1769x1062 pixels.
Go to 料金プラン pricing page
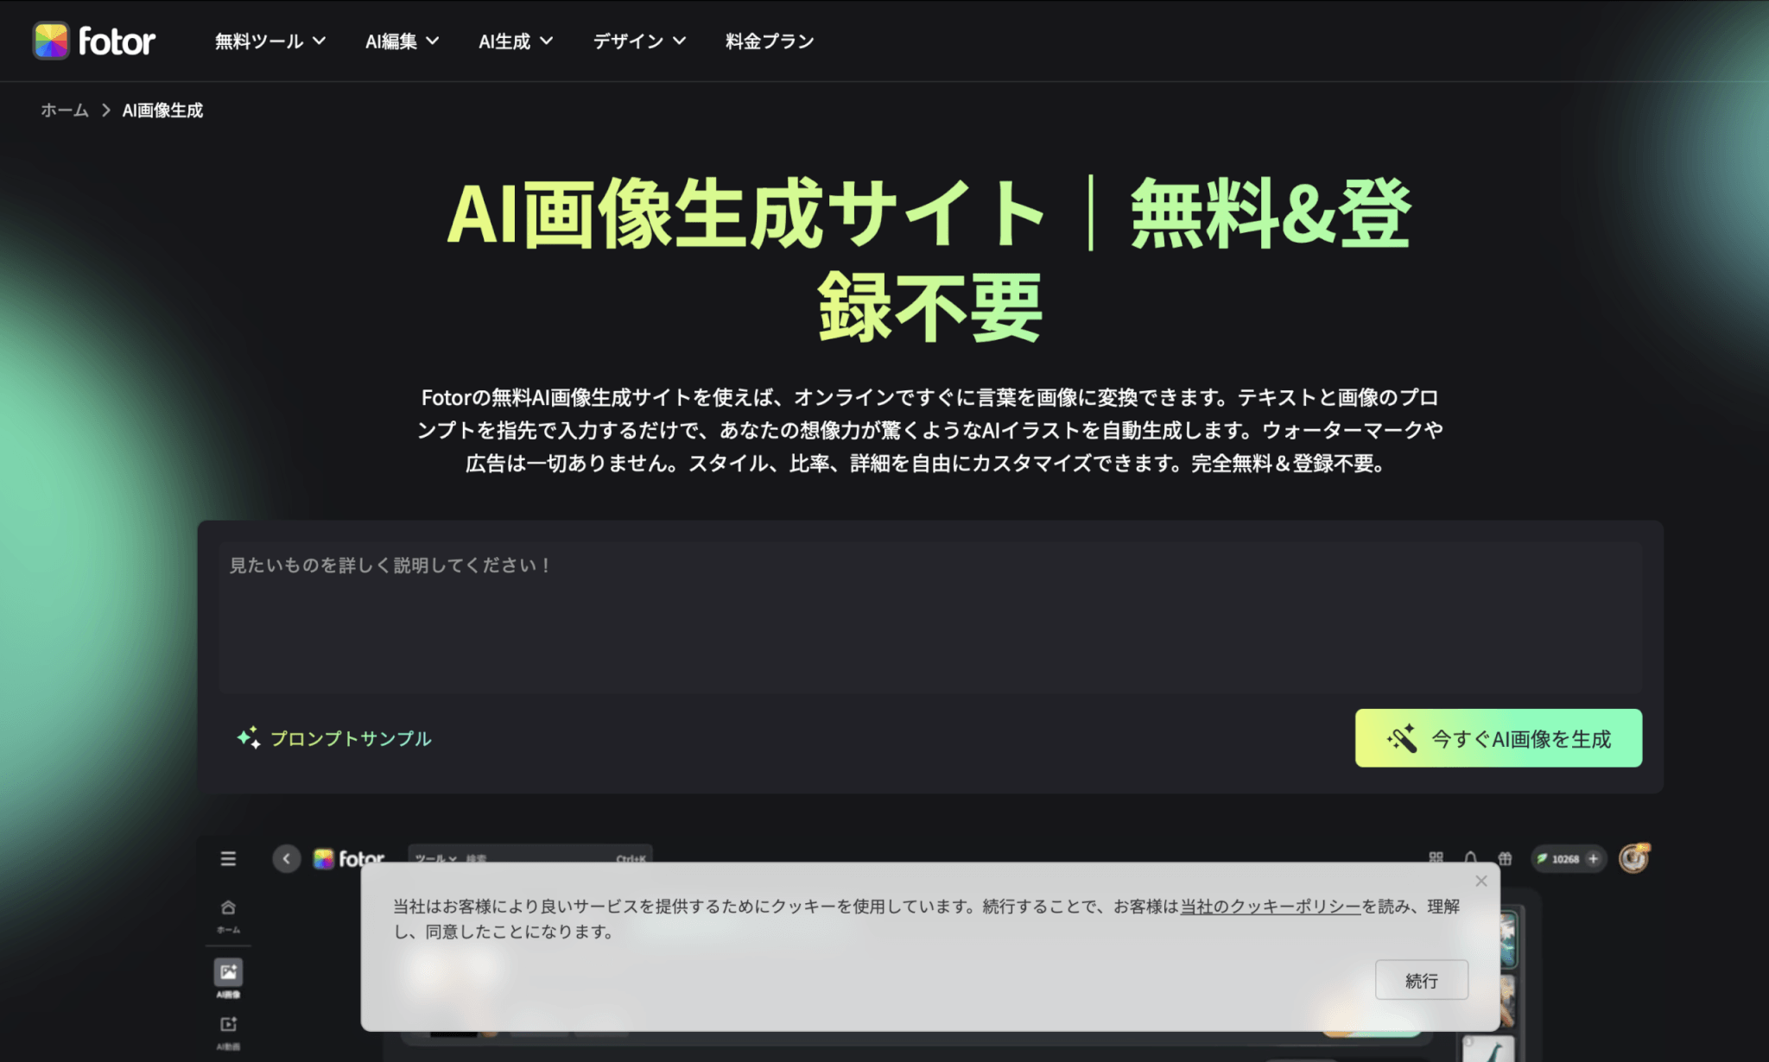coord(770,41)
